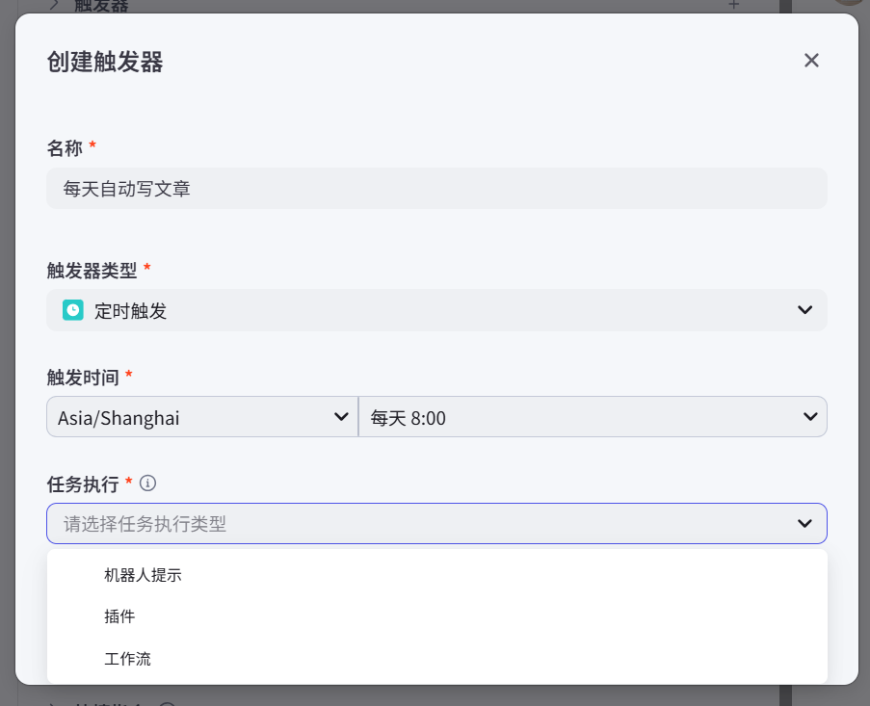Click the 名称 label
Image resolution: width=870 pixels, height=706 pixels.
click(65, 148)
